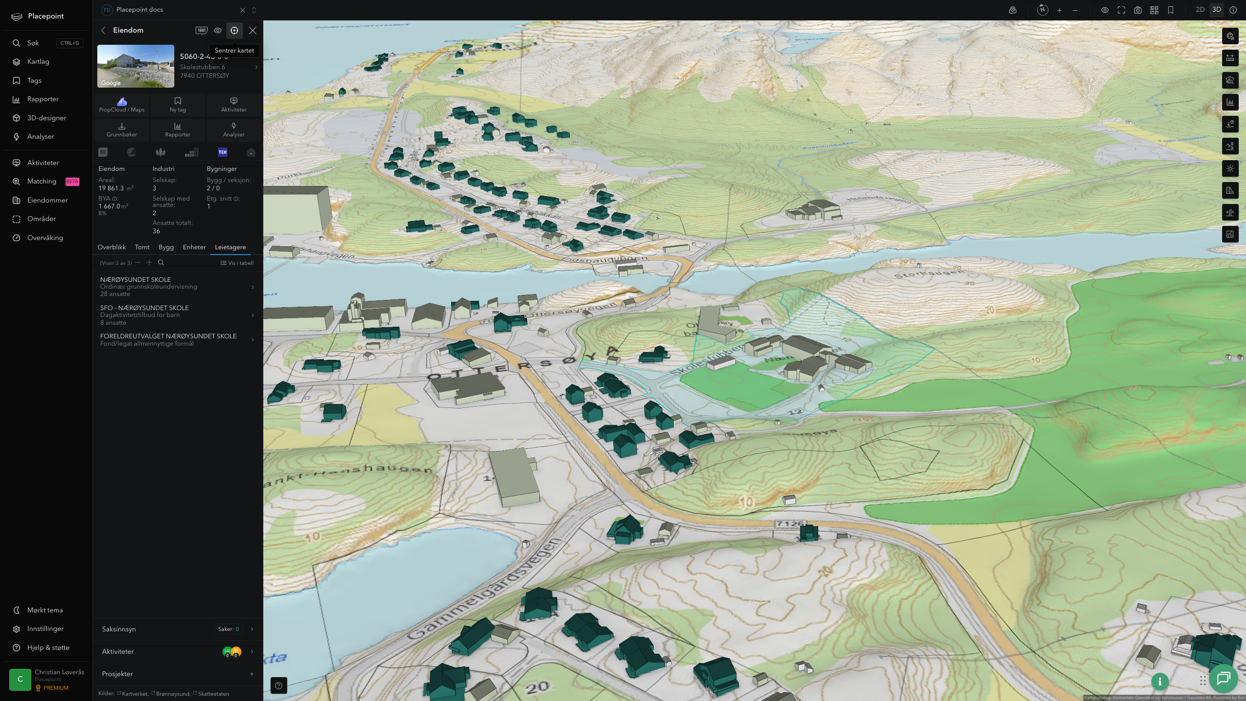
Task: Click the map location layers icon
Action: (x=1013, y=10)
